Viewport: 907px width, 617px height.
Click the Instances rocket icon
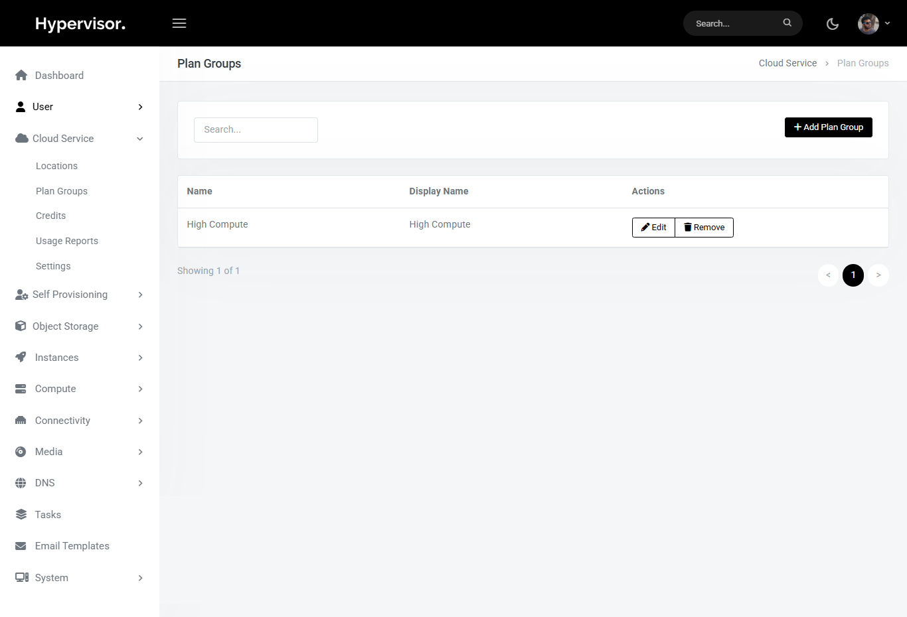pos(21,358)
